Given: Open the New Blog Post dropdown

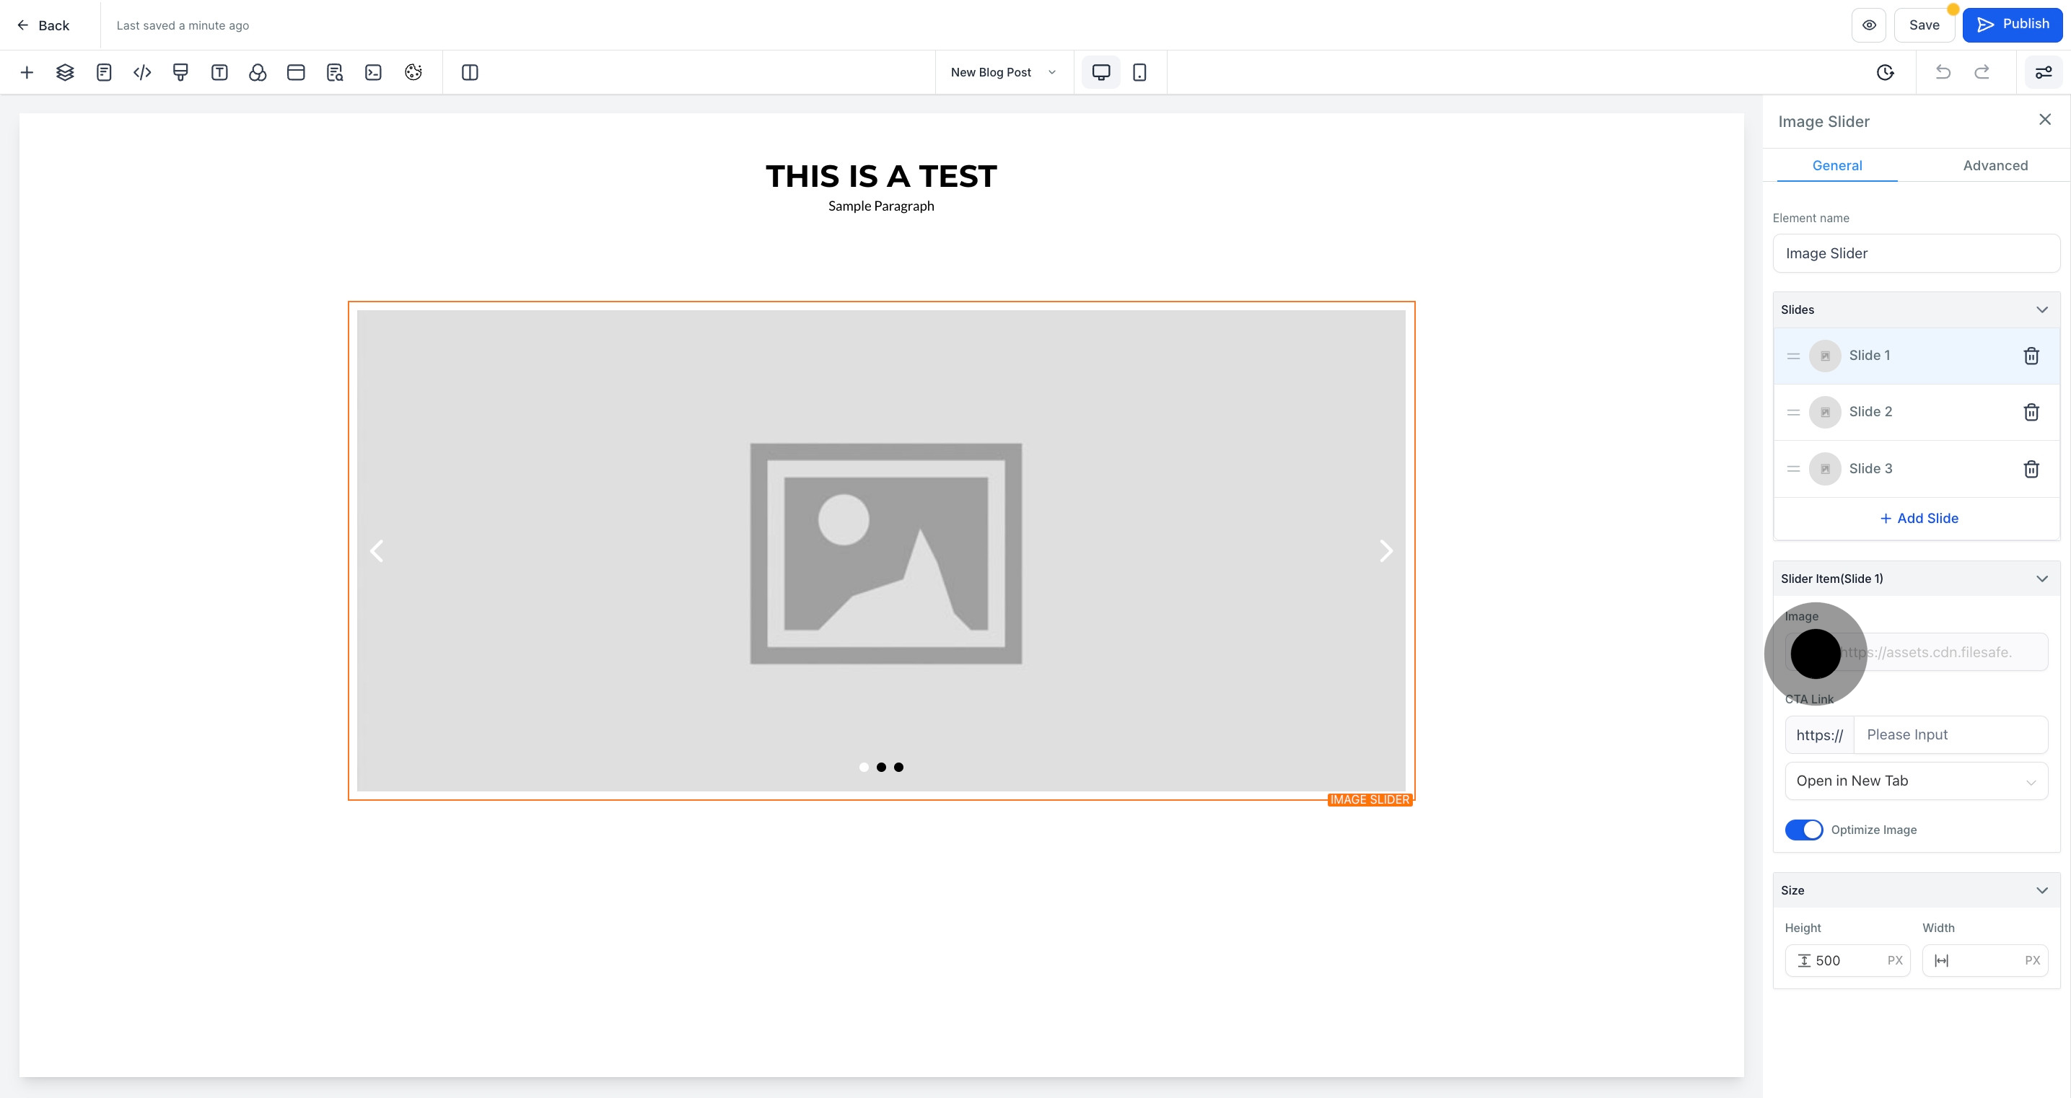Looking at the screenshot, I should (x=1002, y=71).
